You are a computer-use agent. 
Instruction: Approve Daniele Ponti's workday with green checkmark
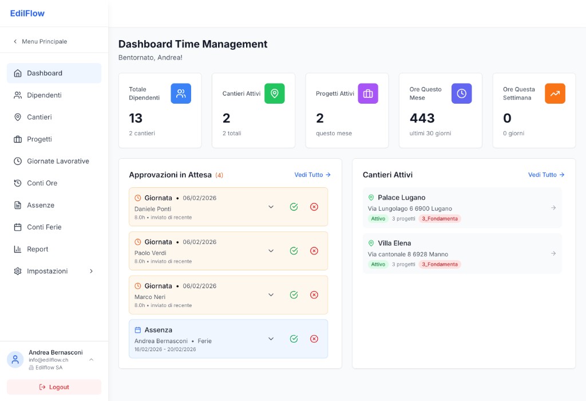(294, 207)
